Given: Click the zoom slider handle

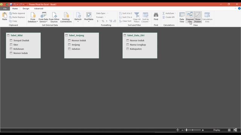Looking at the screenshot, I should click(187, 130).
